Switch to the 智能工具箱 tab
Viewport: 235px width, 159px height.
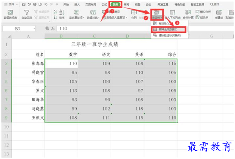click(x=197, y=4)
